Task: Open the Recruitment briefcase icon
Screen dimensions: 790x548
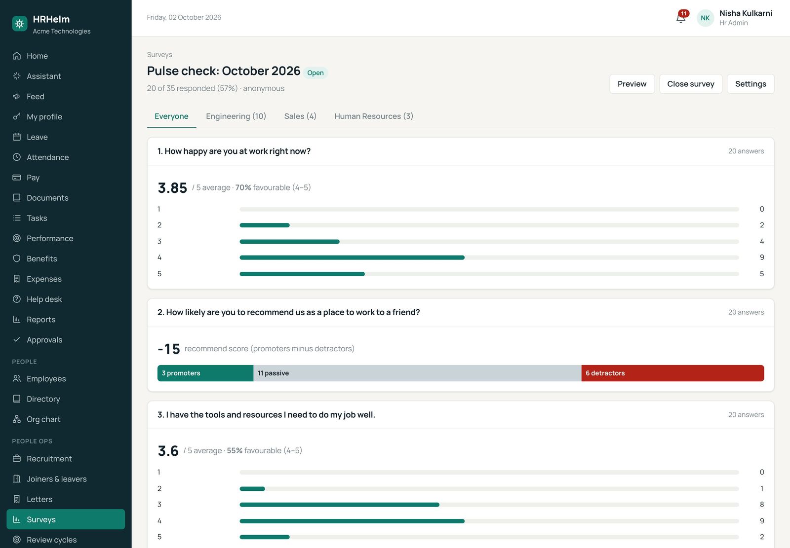Action: point(17,458)
